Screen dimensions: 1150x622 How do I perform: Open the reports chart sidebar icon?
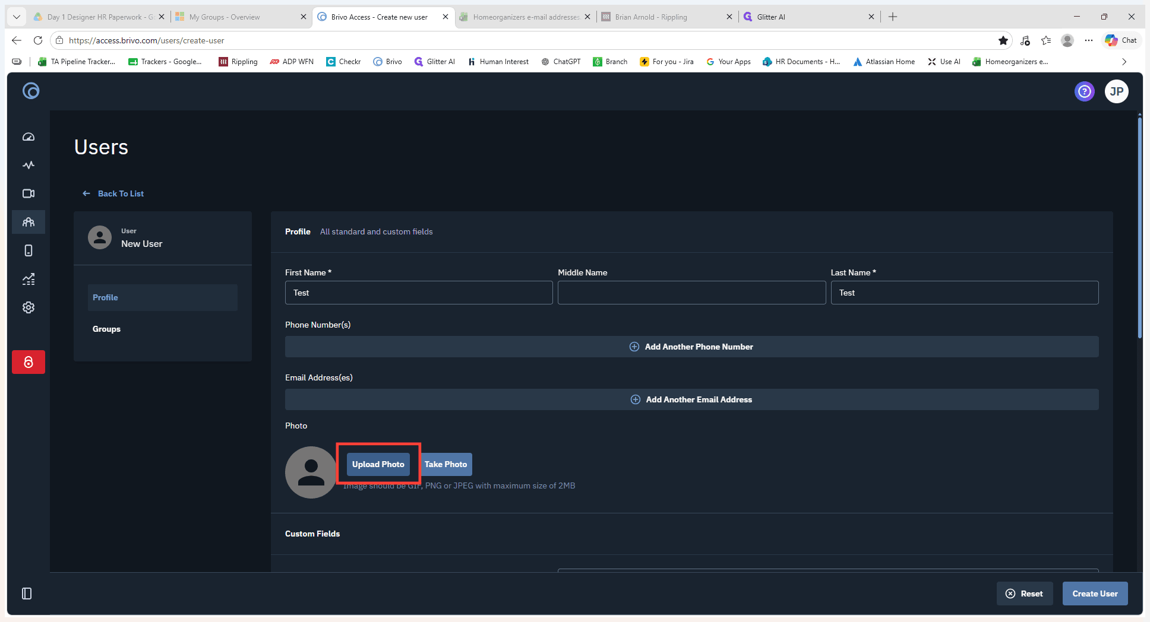click(29, 279)
